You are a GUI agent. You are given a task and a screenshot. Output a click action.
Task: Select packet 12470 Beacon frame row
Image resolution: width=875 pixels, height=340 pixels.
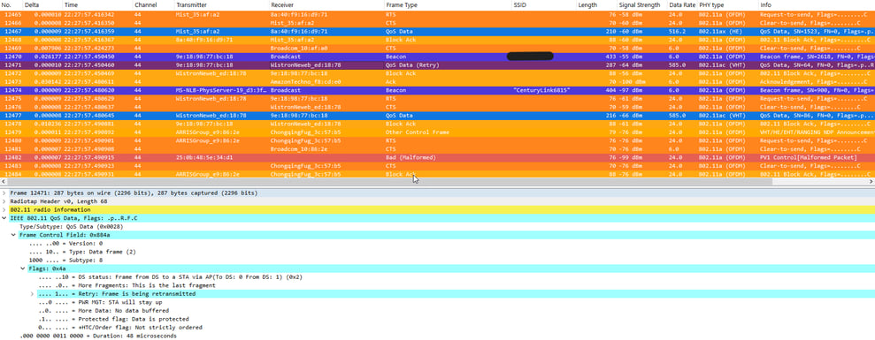pyautogui.click(x=437, y=57)
